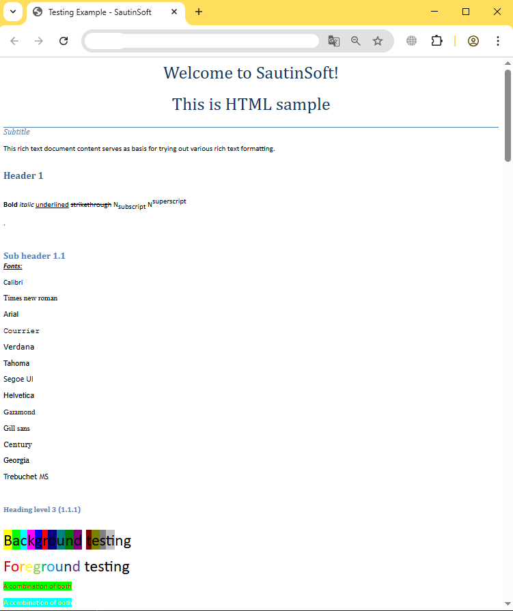Image resolution: width=513 pixels, height=611 pixels.
Task: Minimize the Chrome window
Action: coord(434,12)
